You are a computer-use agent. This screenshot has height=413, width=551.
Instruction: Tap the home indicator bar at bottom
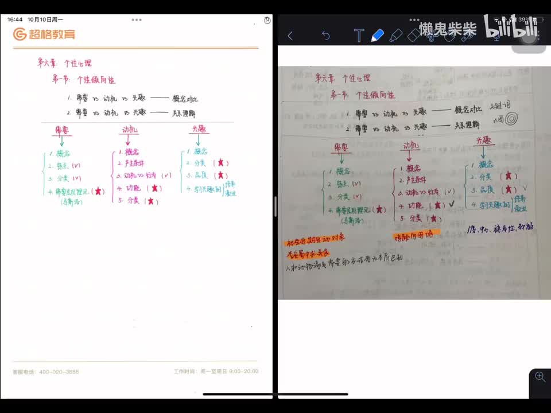275,394
